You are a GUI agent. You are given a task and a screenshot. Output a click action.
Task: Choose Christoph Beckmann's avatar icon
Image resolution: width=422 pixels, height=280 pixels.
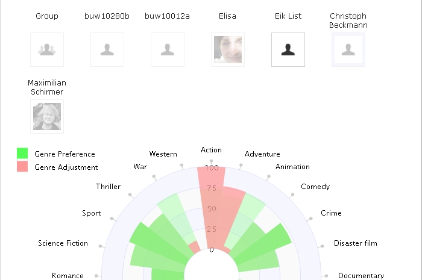[x=348, y=50]
